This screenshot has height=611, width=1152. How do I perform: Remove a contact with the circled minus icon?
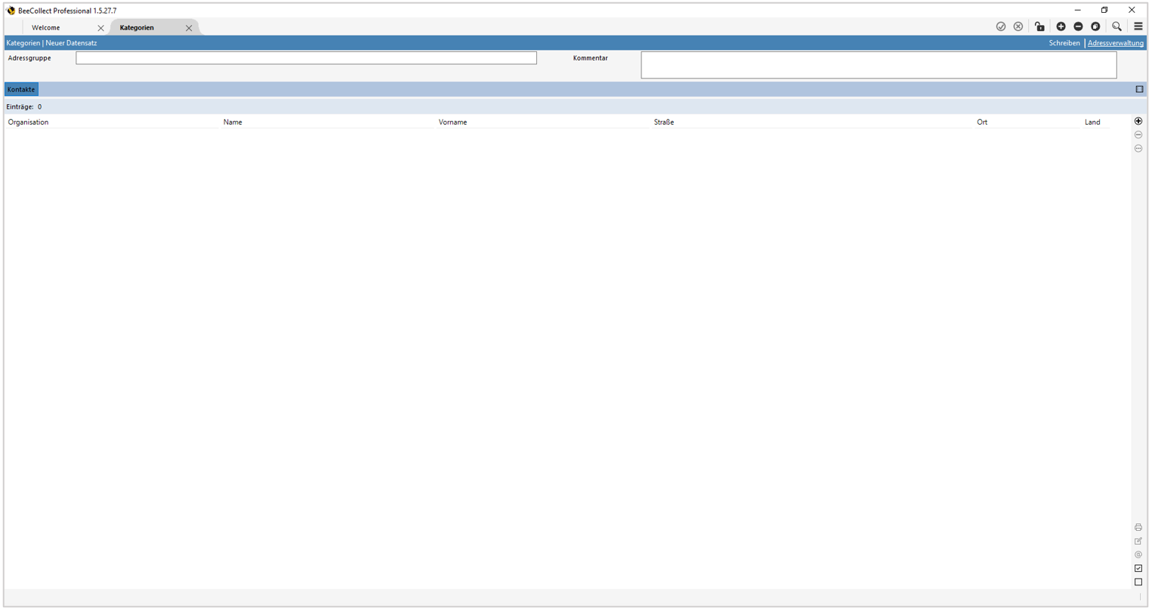[x=1138, y=134]
